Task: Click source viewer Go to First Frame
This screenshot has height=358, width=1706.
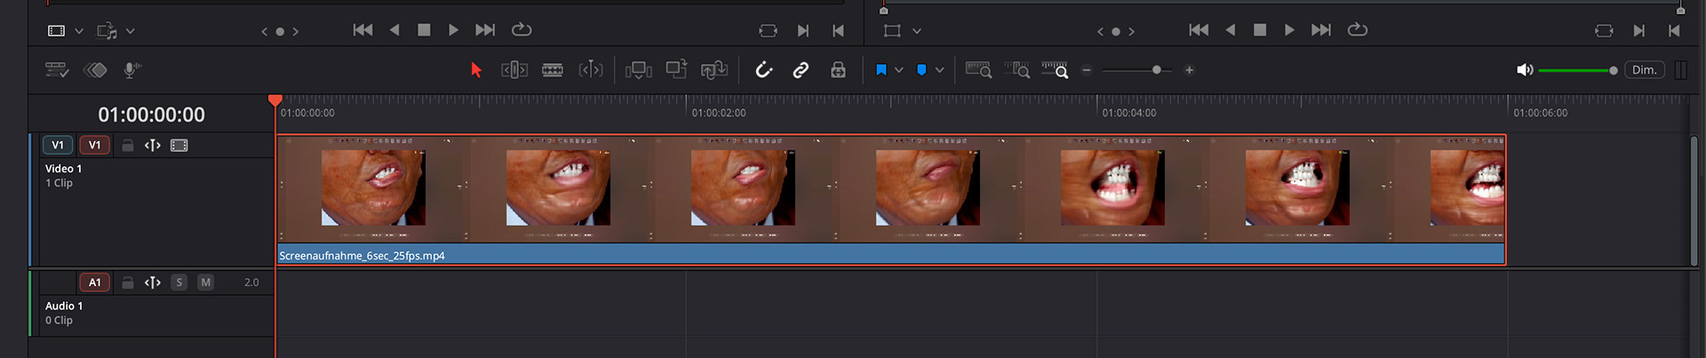Action: pos(363,30)
